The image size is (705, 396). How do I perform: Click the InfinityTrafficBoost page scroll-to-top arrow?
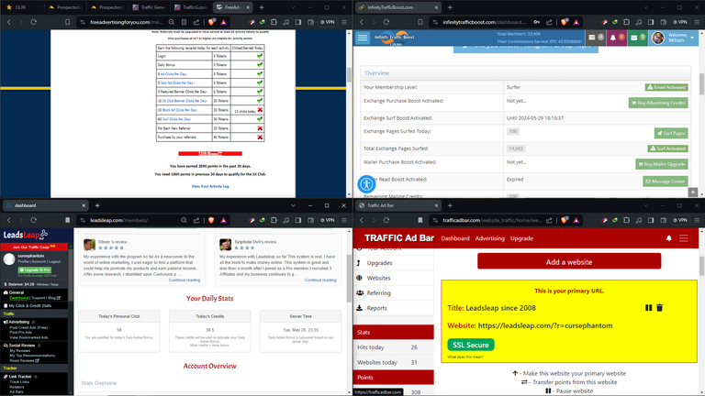693,192
